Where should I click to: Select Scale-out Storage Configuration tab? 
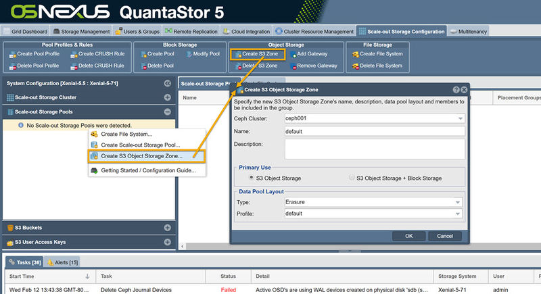[402, 31]
